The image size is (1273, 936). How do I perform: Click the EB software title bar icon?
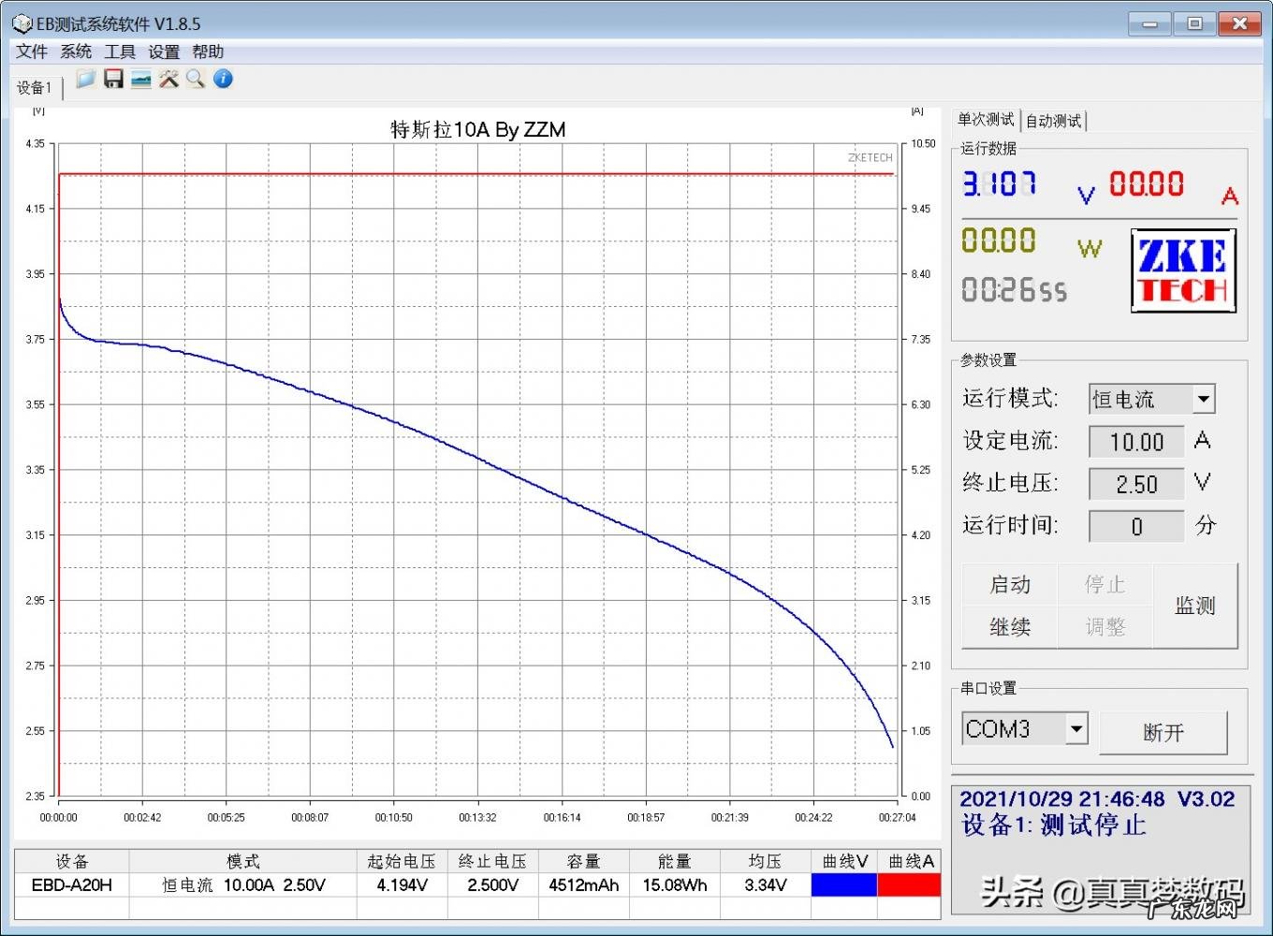pos(22,23)
